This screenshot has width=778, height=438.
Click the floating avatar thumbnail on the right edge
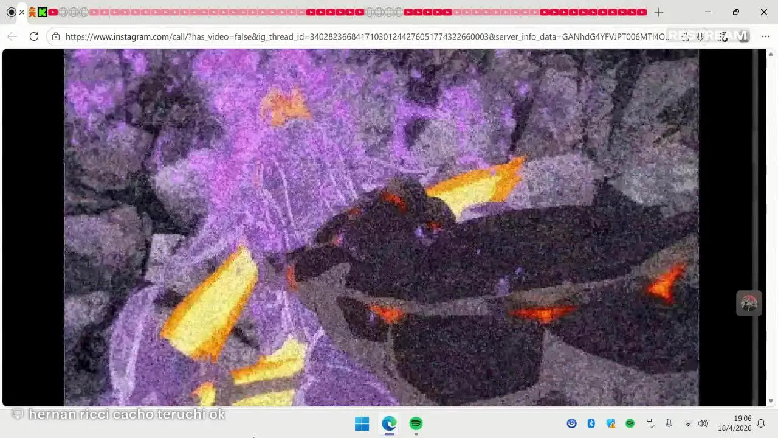tap(749, 303)
